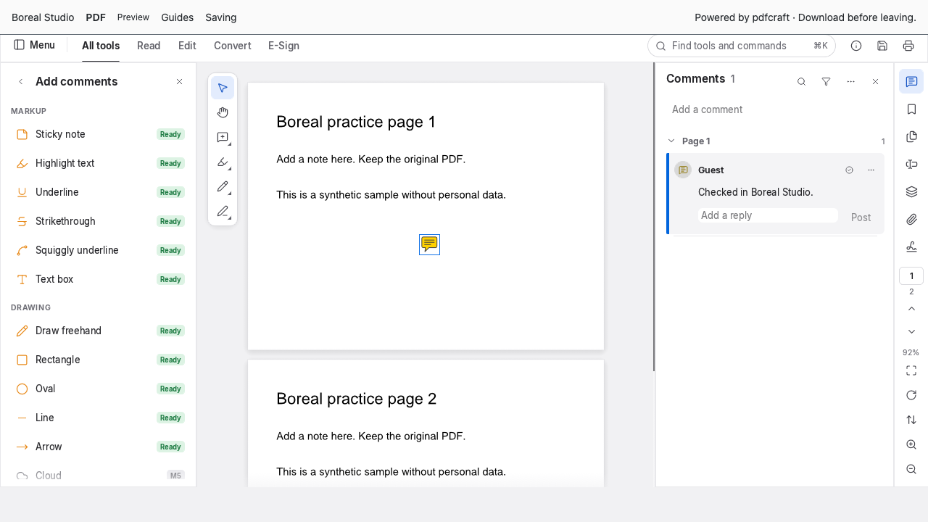Screen dimensions: 928x522
Task: Click the print icon
Action: click(908, 46)
